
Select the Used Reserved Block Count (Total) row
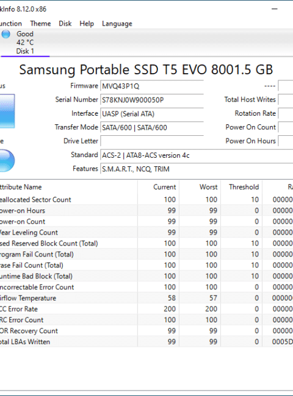click(146, 243)
